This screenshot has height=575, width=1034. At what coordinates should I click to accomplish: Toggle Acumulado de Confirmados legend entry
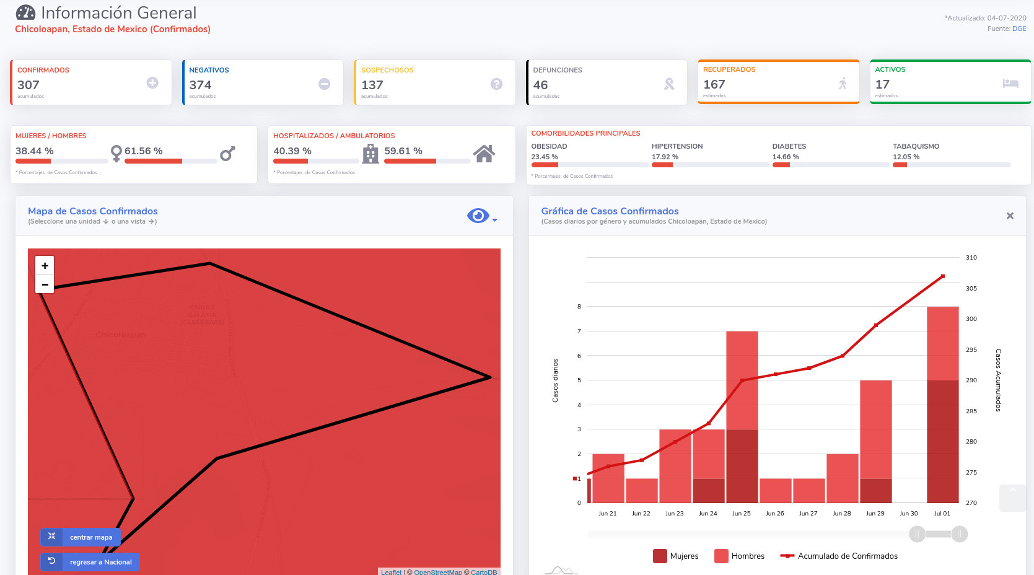839,556
